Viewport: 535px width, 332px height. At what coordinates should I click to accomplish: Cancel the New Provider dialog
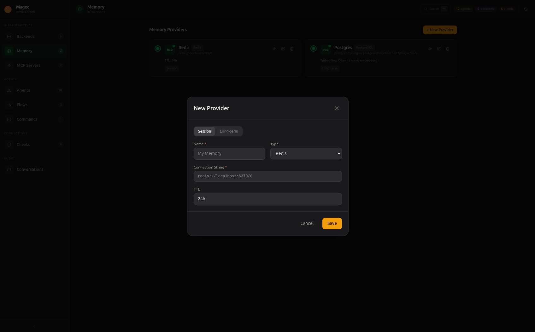(307, 223)
